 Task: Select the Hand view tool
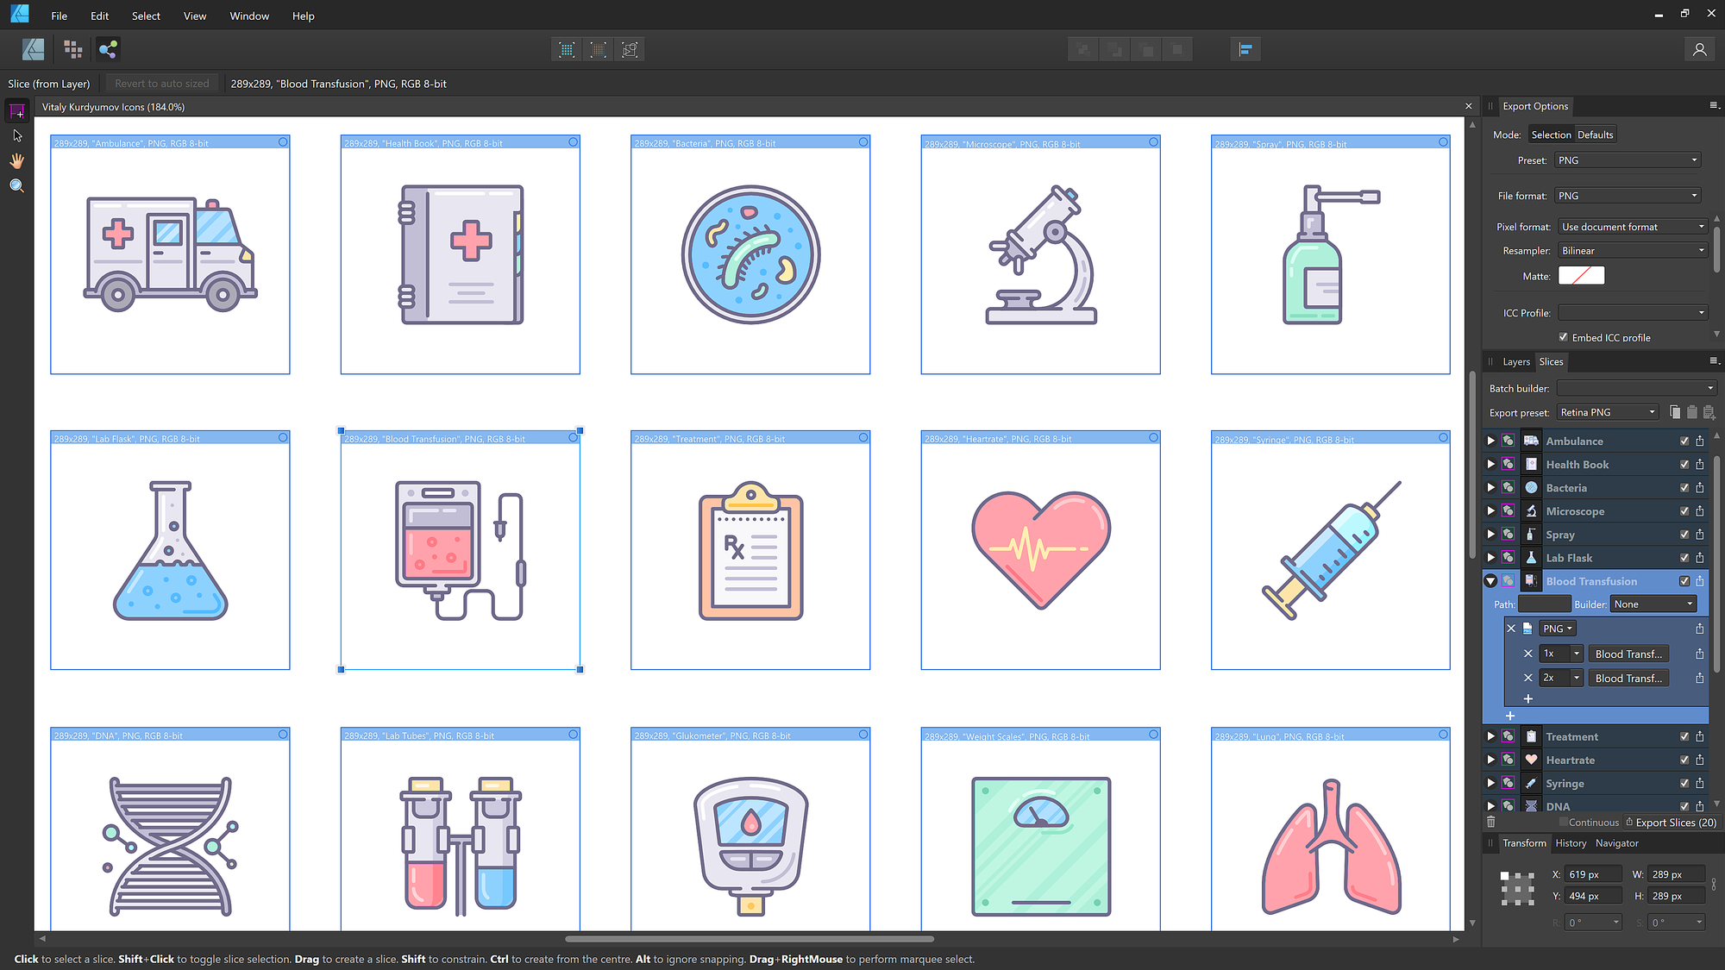(16, 161)
